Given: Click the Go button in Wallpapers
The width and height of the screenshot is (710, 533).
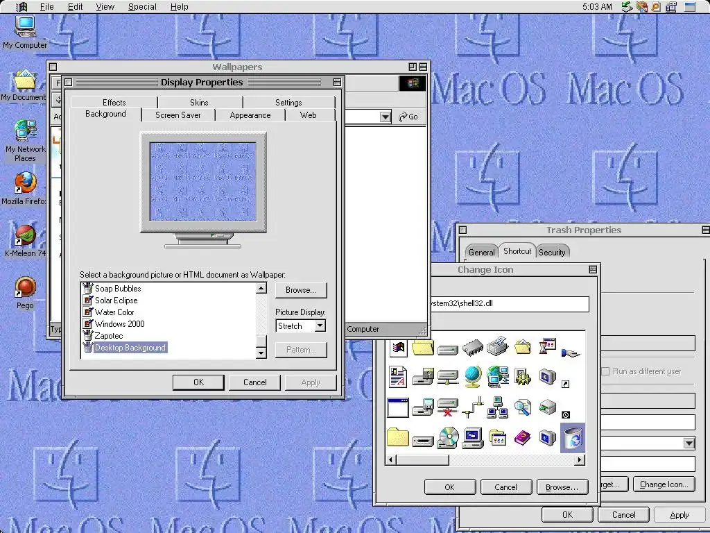Looking at the screenshot, I should click(x=408, y=117).
